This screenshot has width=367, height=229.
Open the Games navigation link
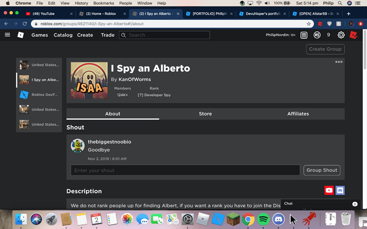(x=40, y=35)
